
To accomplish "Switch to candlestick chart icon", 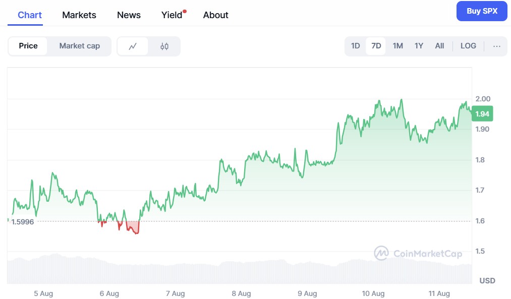I will (x=164, y=46).
